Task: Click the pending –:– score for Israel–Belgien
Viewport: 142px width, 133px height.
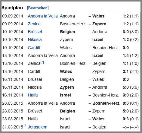Action: pos(126,127)
